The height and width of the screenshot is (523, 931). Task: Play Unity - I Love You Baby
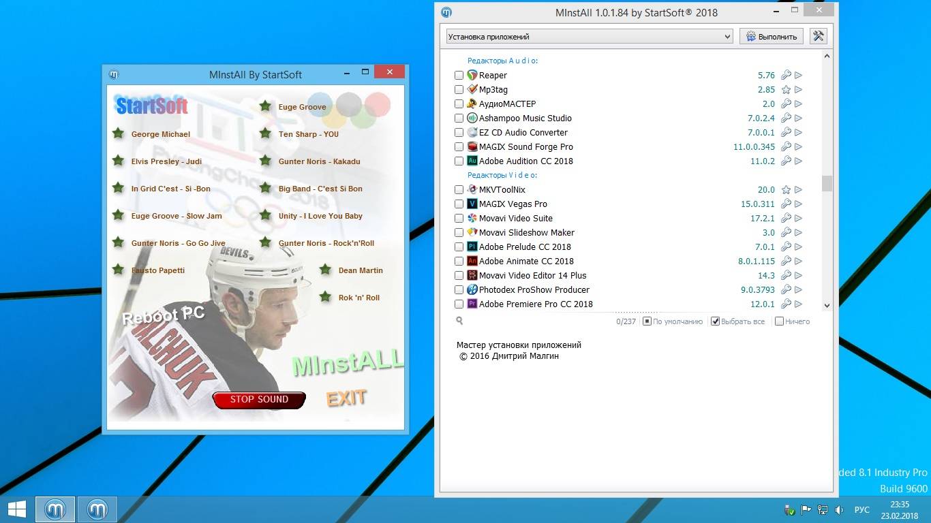(x=320, y=216)
